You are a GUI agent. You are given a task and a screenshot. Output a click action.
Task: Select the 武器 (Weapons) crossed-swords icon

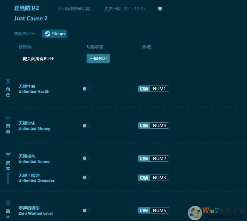[8, 154]
